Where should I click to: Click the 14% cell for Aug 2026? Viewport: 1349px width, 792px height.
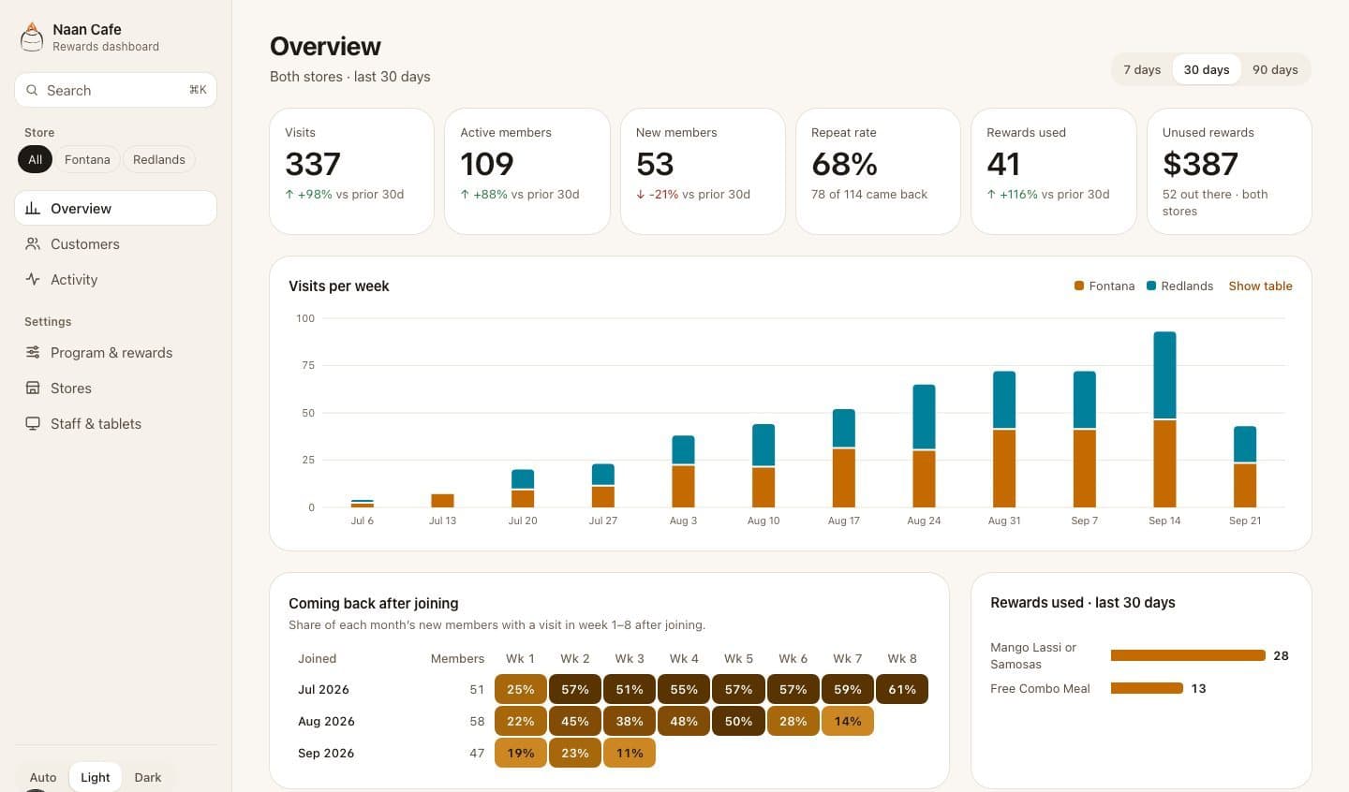[848, 721]
